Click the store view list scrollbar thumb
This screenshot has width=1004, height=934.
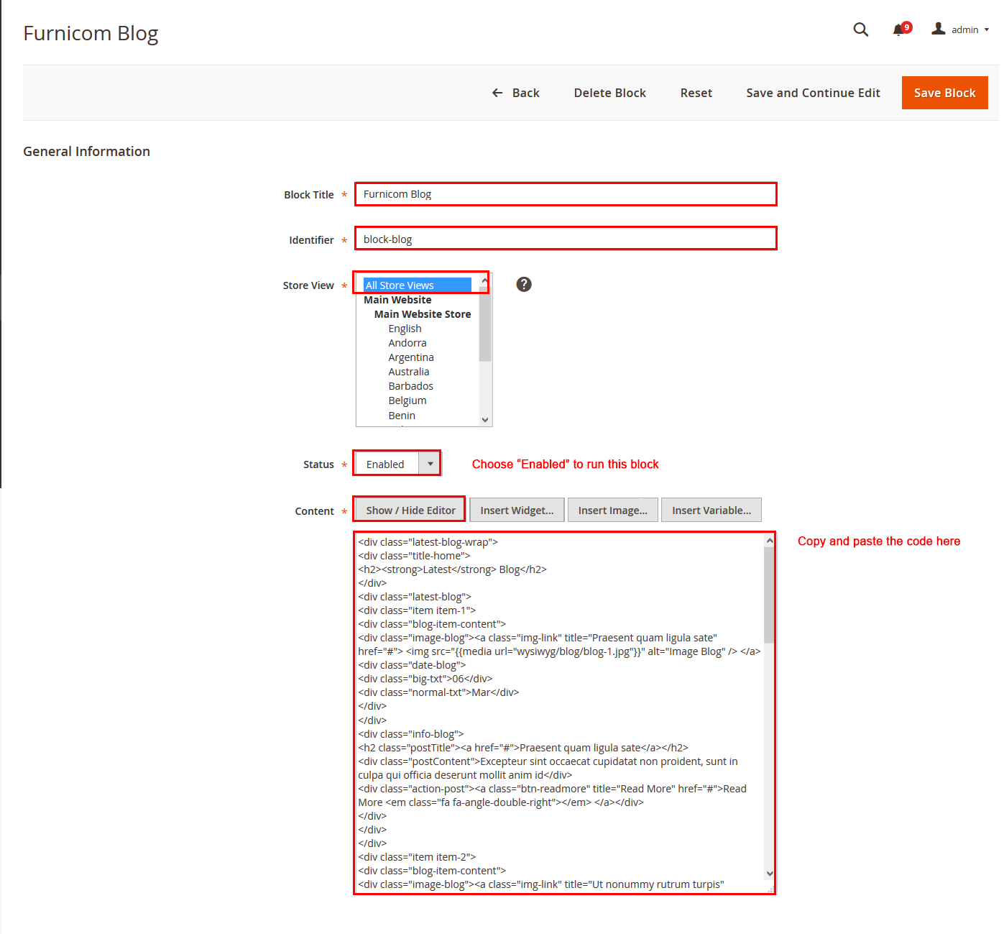tap(485, 324)
